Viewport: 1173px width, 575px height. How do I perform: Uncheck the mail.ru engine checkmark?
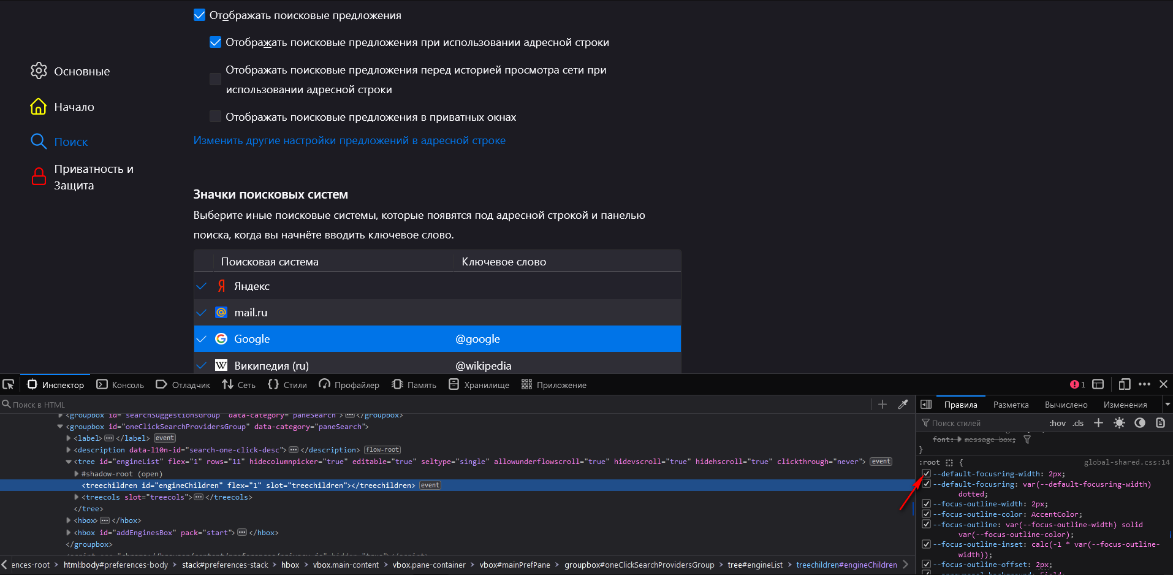click(202, 312)
